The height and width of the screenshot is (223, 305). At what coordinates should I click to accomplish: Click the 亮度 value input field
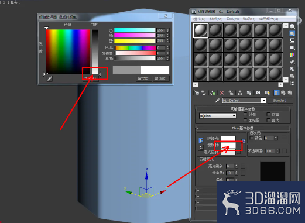coord(161,59)
